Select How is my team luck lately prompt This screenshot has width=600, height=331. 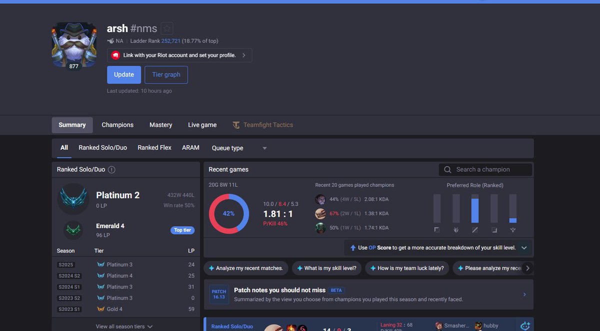click(406, 268)
